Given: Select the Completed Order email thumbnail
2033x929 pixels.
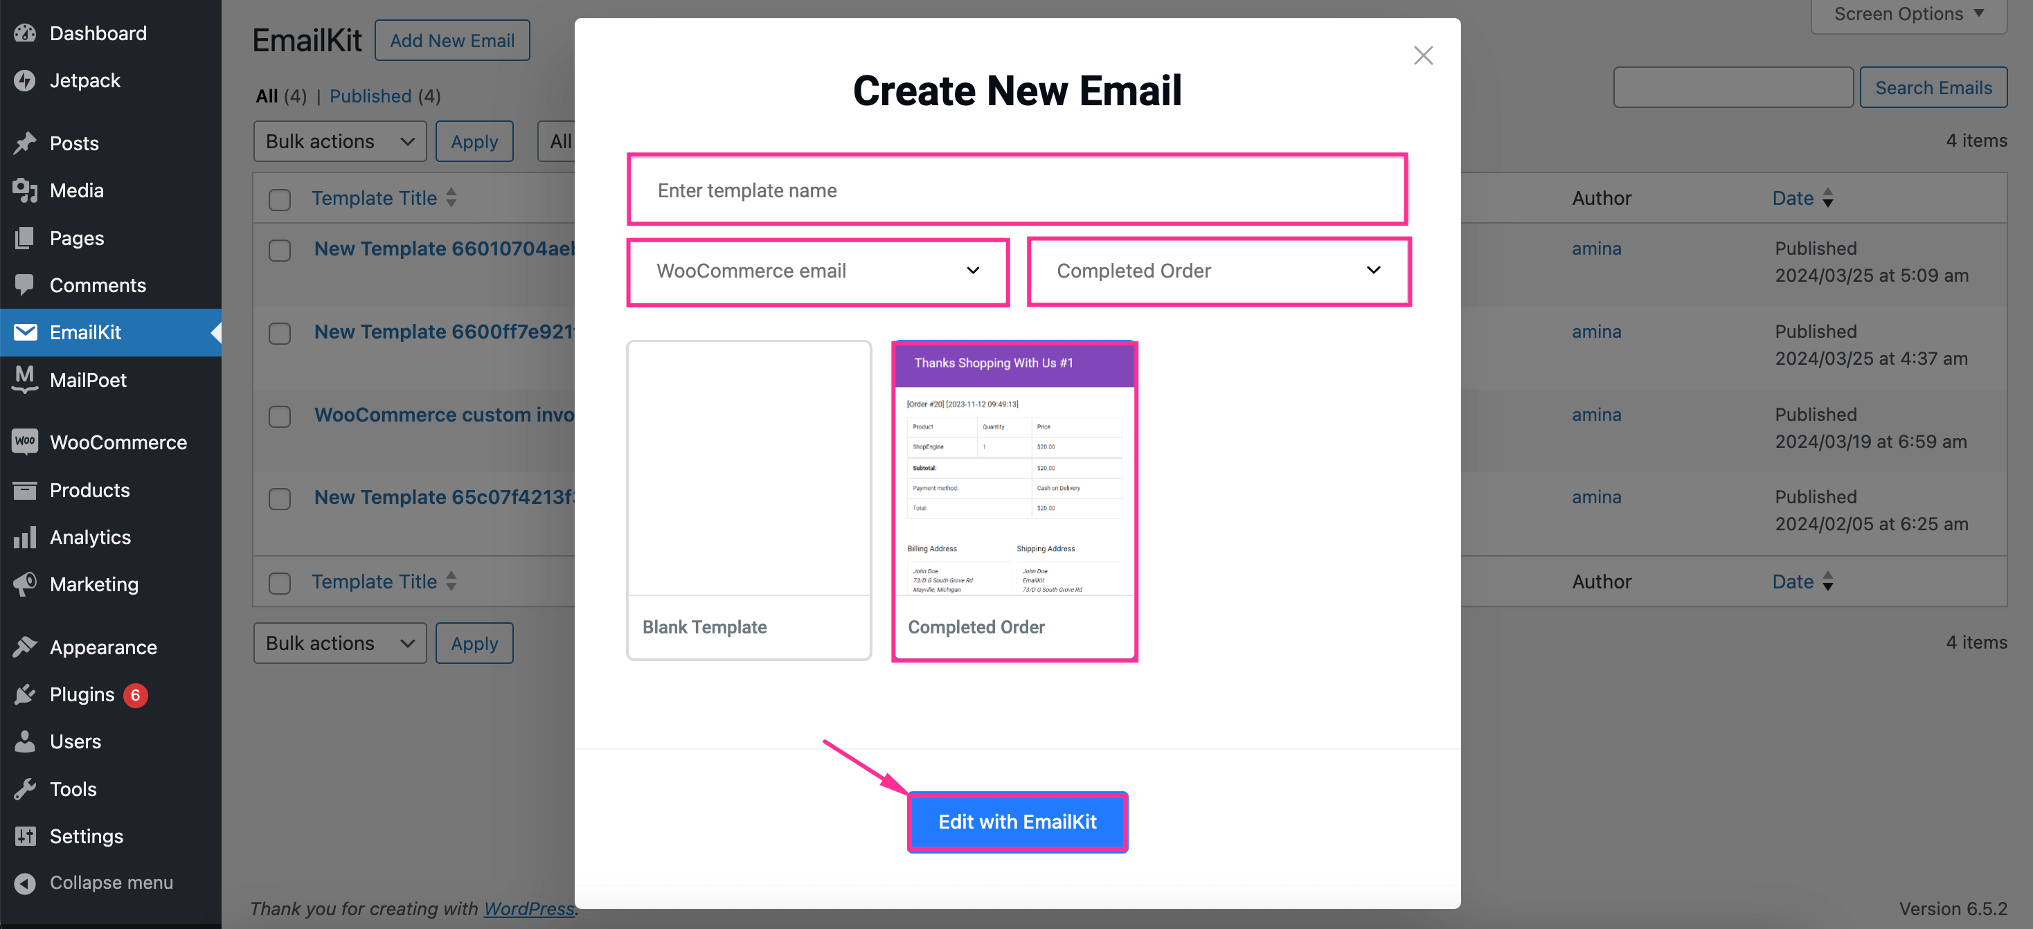Looking at the screenshot, I should (x=1014, y=500).
